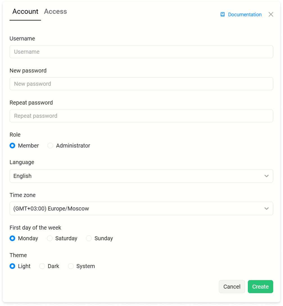Viewport: 283px width, 306px height.
Task: Open the Account tab
Action: 25,12
